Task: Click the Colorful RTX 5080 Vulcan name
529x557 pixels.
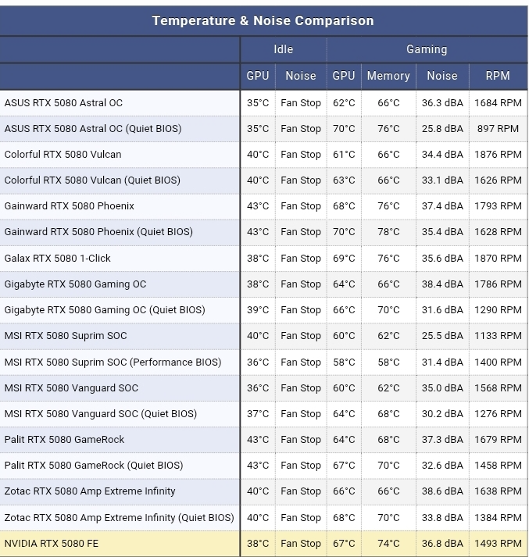Action: tap(63, 155)
